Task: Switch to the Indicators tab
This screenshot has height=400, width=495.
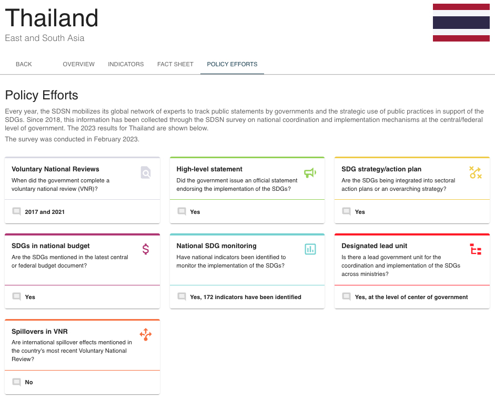Action: point(126,64)
